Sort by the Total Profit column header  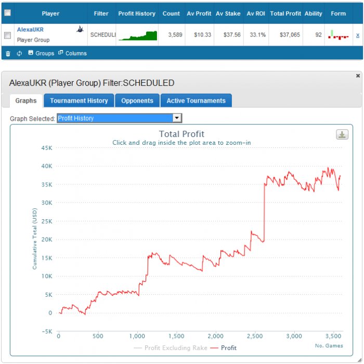[285, 14]
